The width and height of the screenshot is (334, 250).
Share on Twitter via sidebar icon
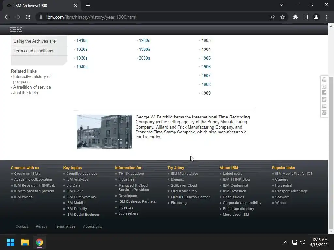coord(324,100)
